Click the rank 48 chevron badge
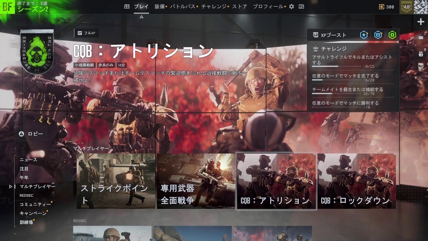This screenshot has height=241, width=428. click(407, 7)
